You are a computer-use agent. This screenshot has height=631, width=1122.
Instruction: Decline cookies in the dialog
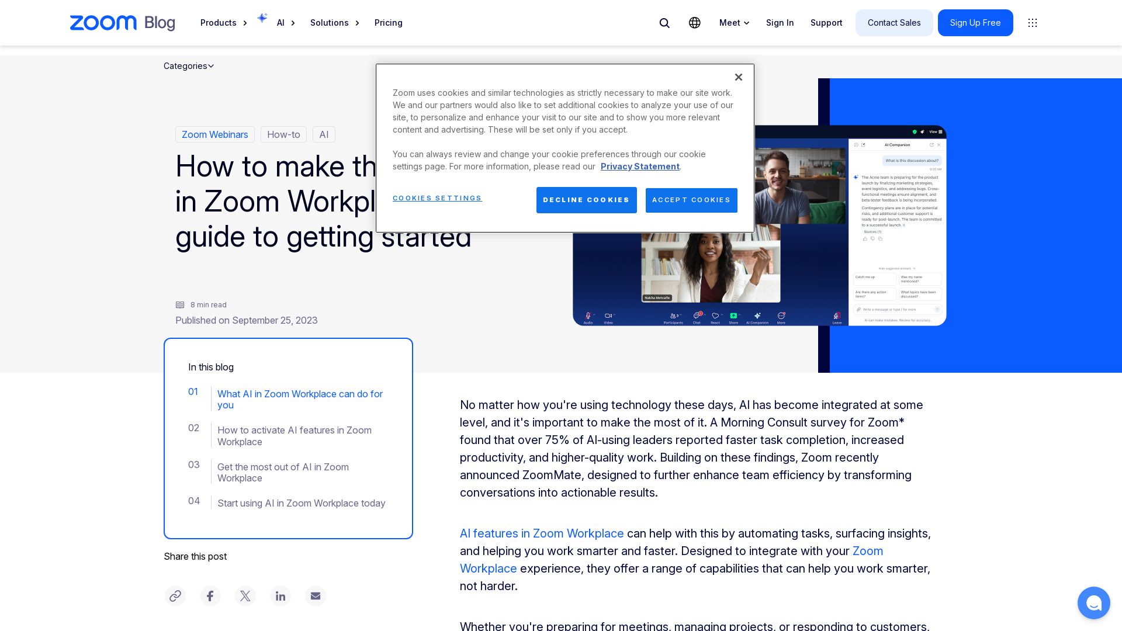tap(587, 200)
